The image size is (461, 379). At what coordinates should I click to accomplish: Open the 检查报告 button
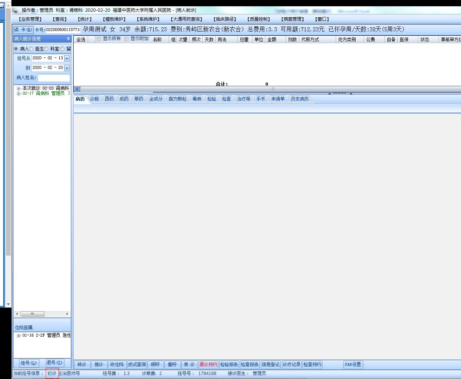coord(250,365)
